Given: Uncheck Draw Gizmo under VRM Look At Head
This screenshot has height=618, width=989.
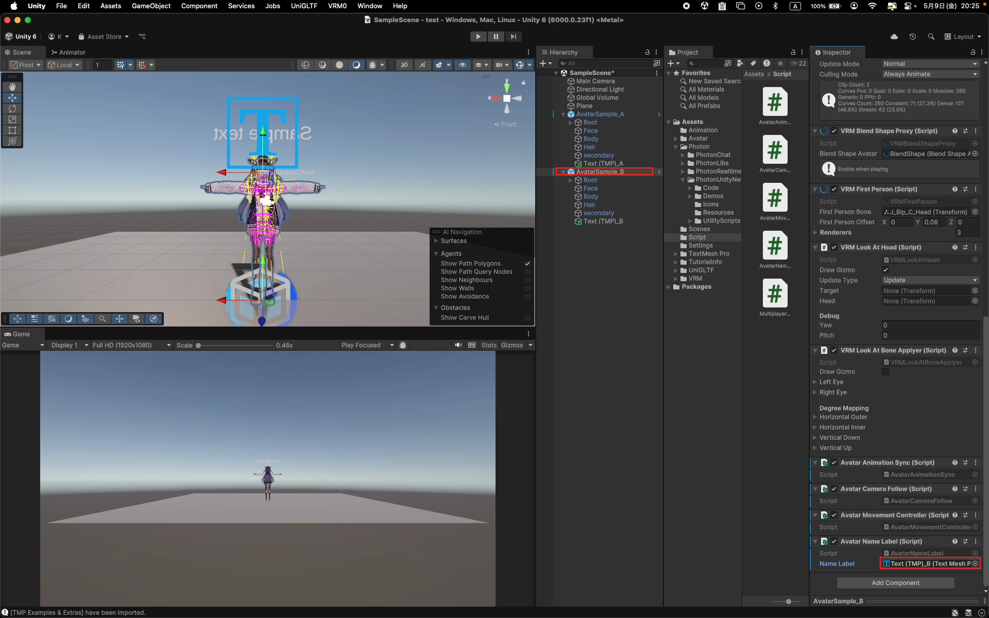Looking at the screenshot, I should (885, 270).
